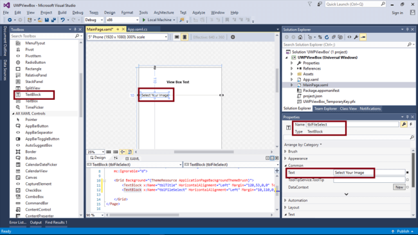Expand the Appearance property category
This screenshot has height=235, width=418.
(x=286, y=158)
